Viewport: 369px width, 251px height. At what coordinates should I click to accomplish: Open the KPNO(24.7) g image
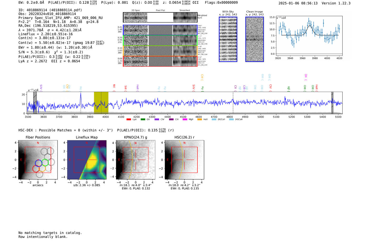[135, 160]
